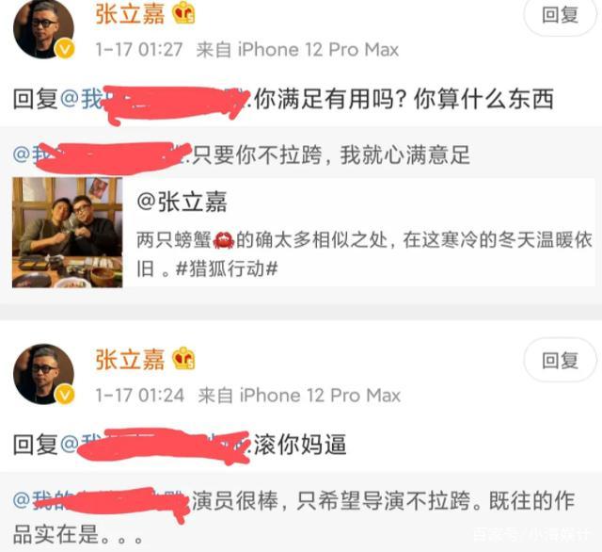Tap timestamp 1-17 01:27 on top comment
This screenshot has height=552, width=602.
click(x=139, y=50)
